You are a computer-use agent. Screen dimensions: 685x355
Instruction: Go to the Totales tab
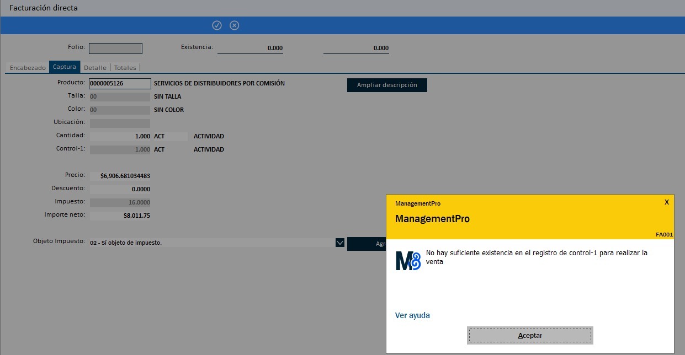(x=125, y=67)
